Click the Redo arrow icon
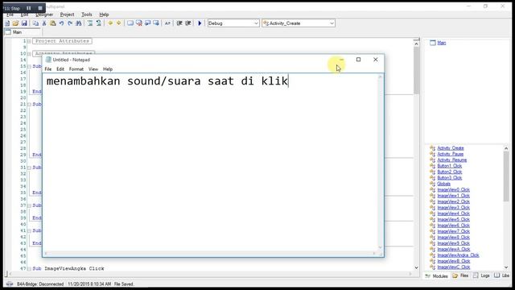515x290 pixels. [70, 23]
